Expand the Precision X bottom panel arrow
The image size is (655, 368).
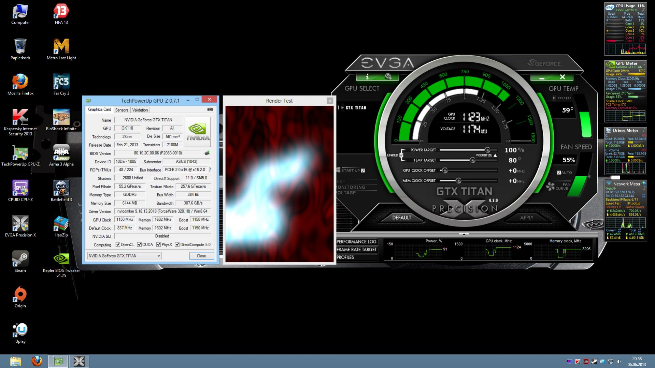[x=464, y=234]
